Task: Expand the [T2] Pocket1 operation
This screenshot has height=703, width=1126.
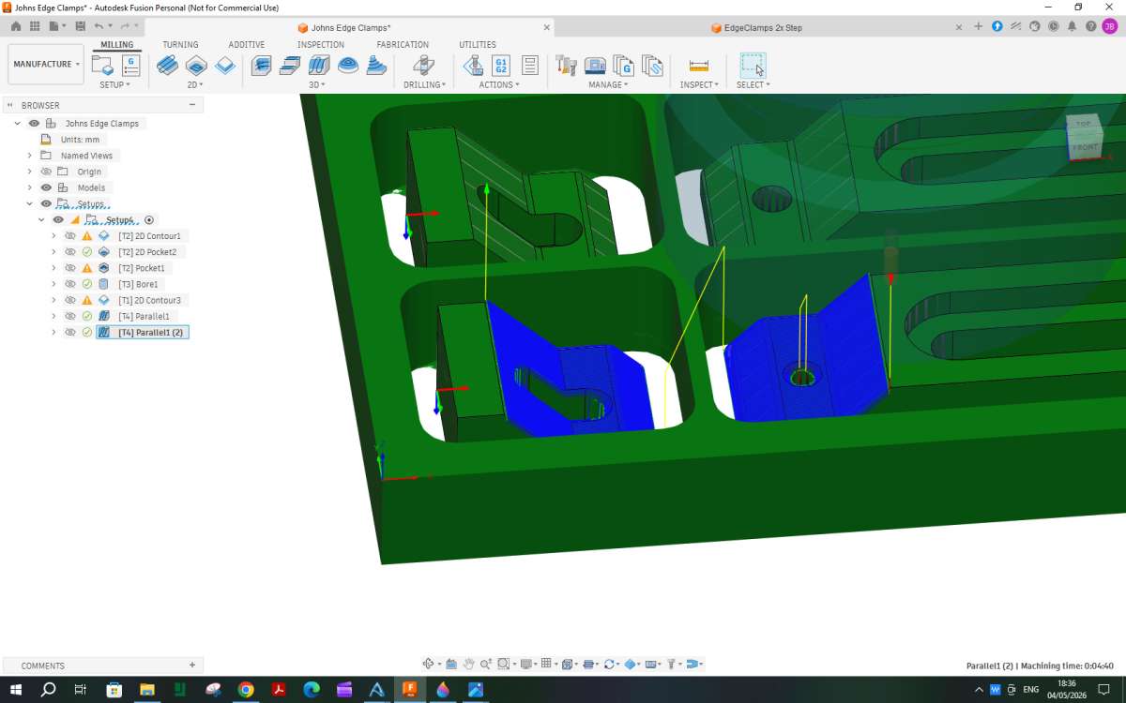Action: (53, 268)
